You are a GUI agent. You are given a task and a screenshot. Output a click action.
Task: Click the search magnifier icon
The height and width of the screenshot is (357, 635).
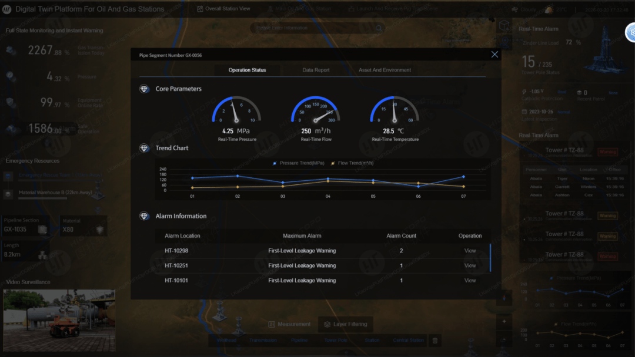click(x=379, y=28)
